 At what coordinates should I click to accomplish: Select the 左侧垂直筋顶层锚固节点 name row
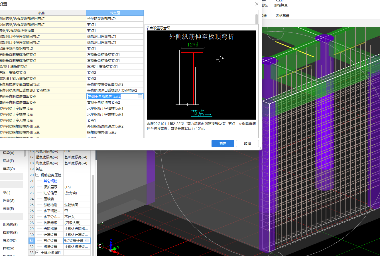click(43, 96)
